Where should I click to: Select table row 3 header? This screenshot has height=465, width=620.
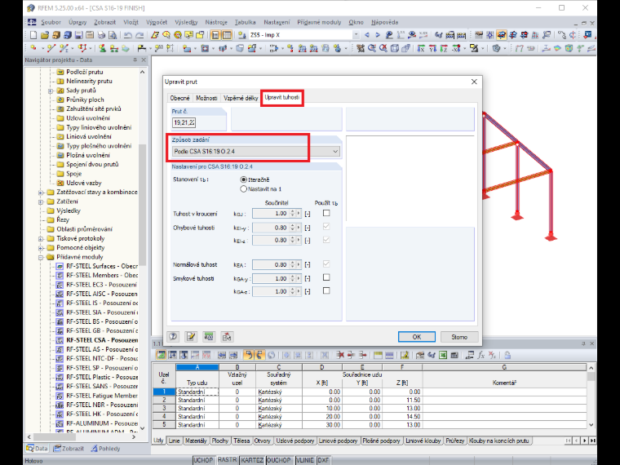[164, 408]
